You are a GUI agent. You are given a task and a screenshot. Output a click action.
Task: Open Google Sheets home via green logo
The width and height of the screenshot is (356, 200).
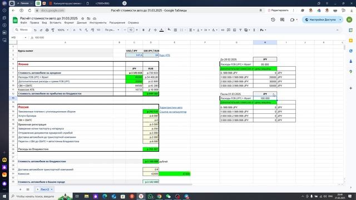(x=15, y=20)
